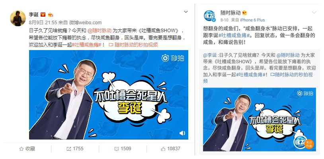Toggle 收藏 star to favorite post
324x159 pixels.
(x=27, y=149)
